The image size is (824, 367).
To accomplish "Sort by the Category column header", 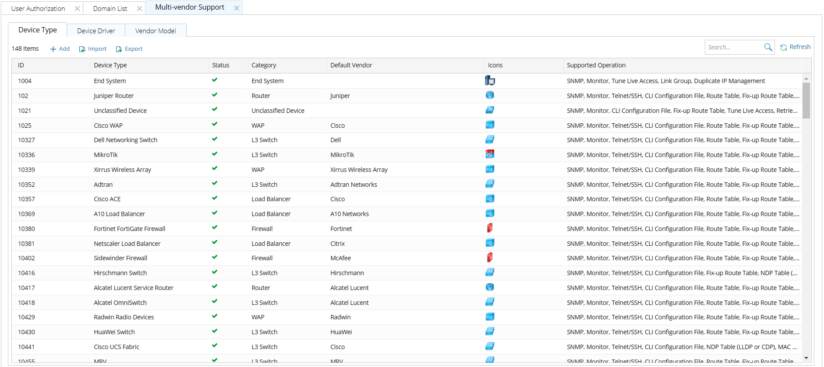I will [264, 65].
